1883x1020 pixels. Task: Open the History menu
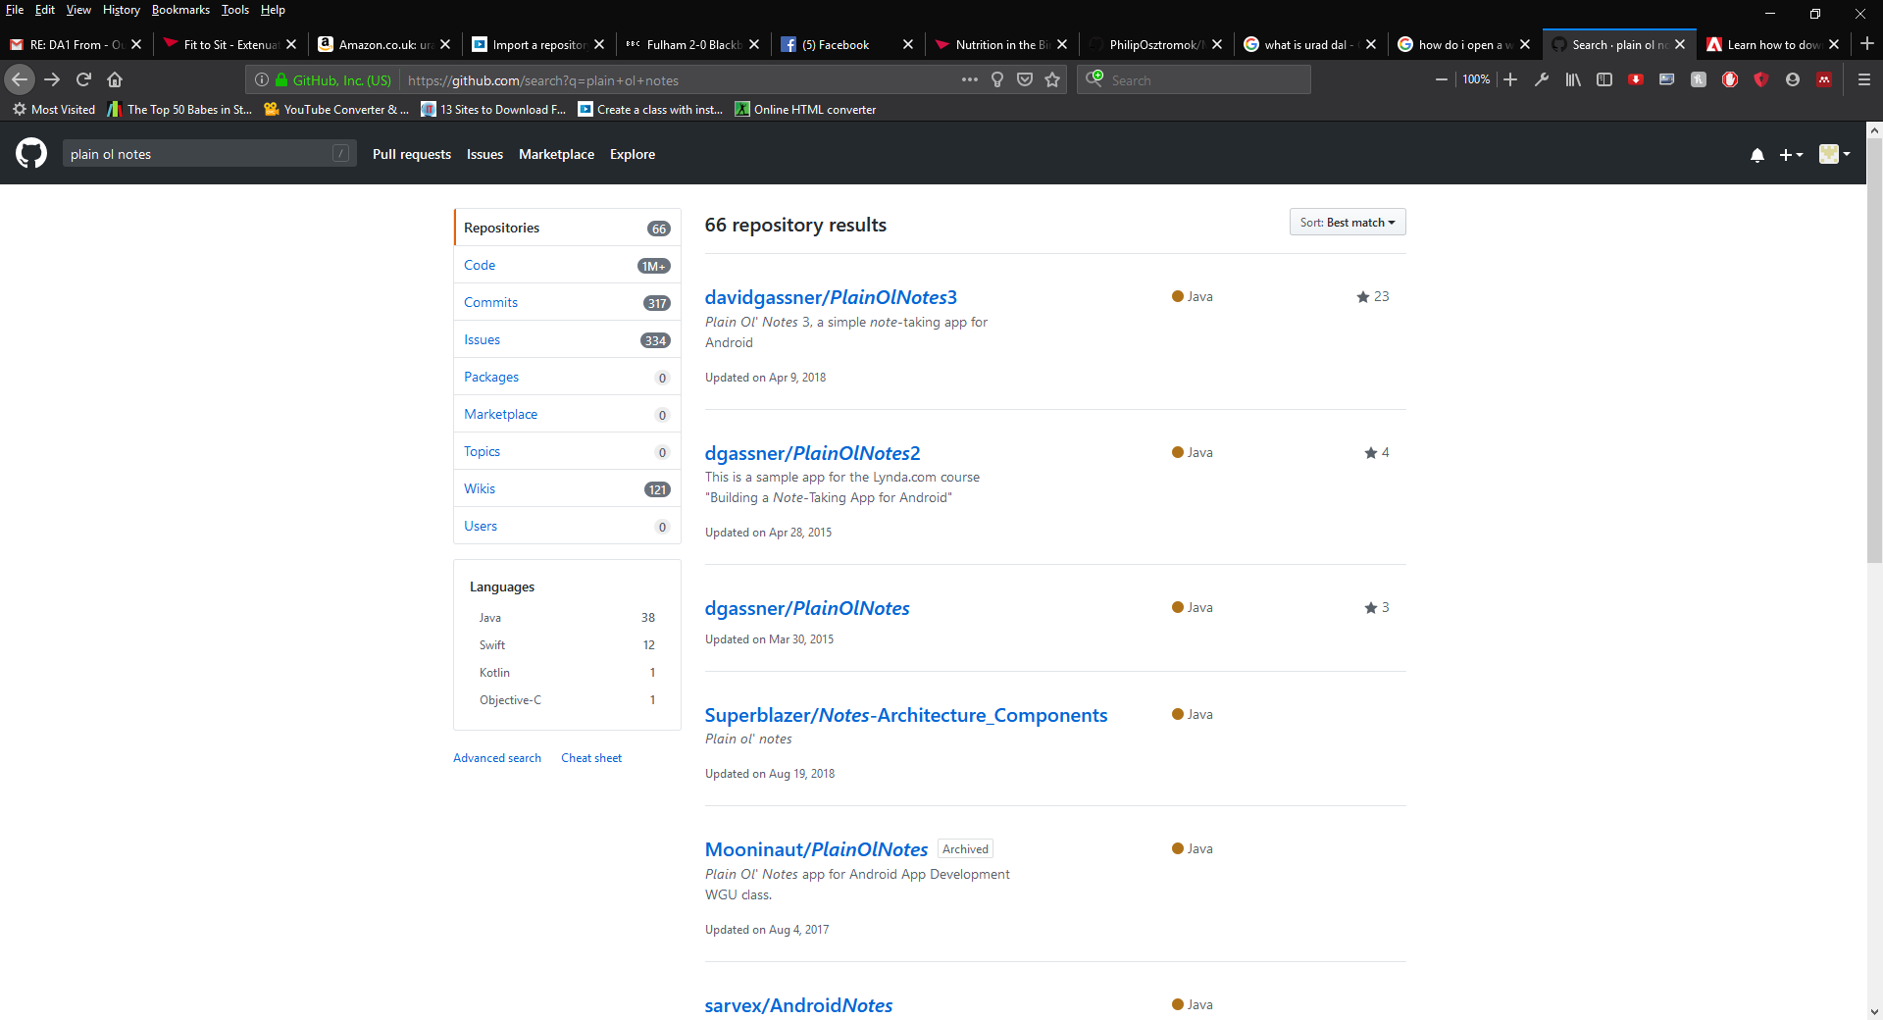[122, 10]
